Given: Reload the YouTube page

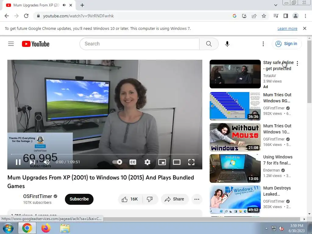Looking at the screenshot, I should click(26, 16).
